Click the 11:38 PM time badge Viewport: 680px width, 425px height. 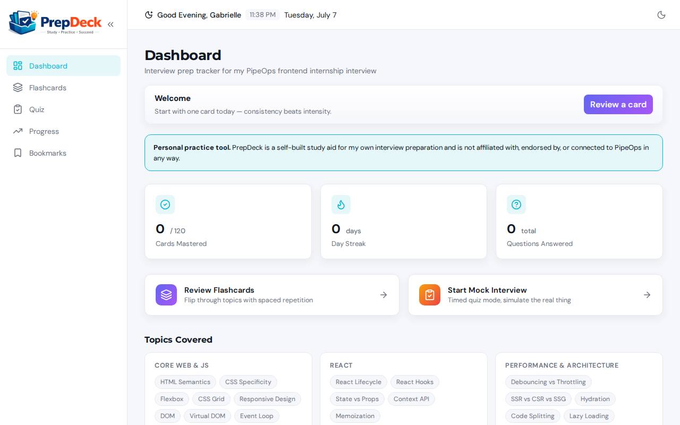[262, 15]
